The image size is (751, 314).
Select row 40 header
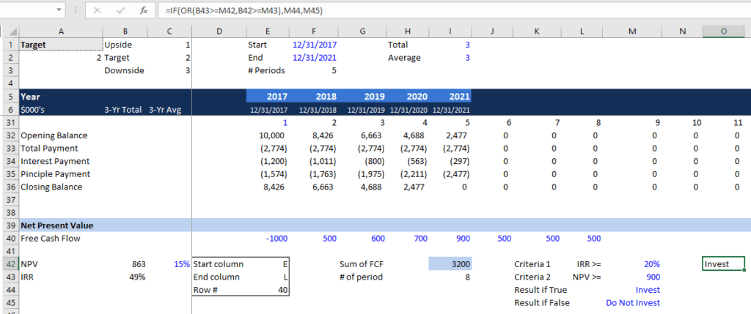click(x=9, y=238)
